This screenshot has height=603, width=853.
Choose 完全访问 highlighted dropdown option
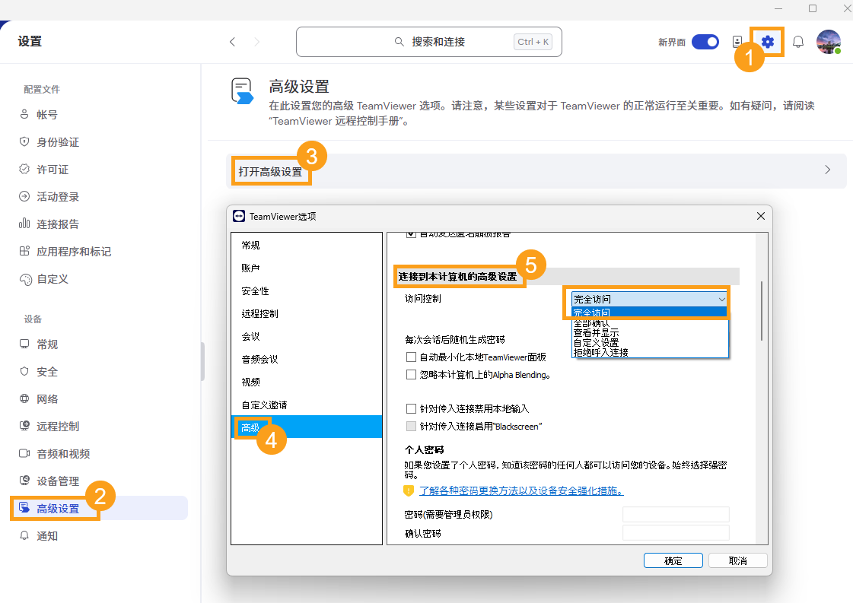click(x=650, y=313)
